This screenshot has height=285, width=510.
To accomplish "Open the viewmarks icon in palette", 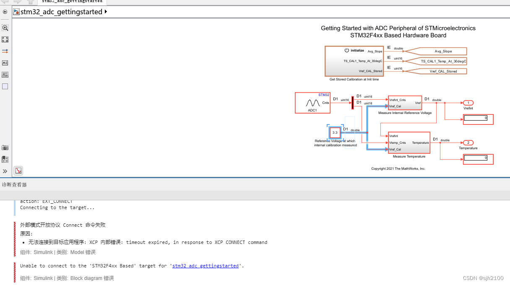I will click(5, 159).
